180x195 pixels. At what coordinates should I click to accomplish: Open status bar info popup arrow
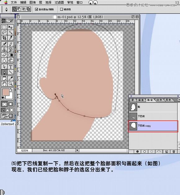click(77, 150)
